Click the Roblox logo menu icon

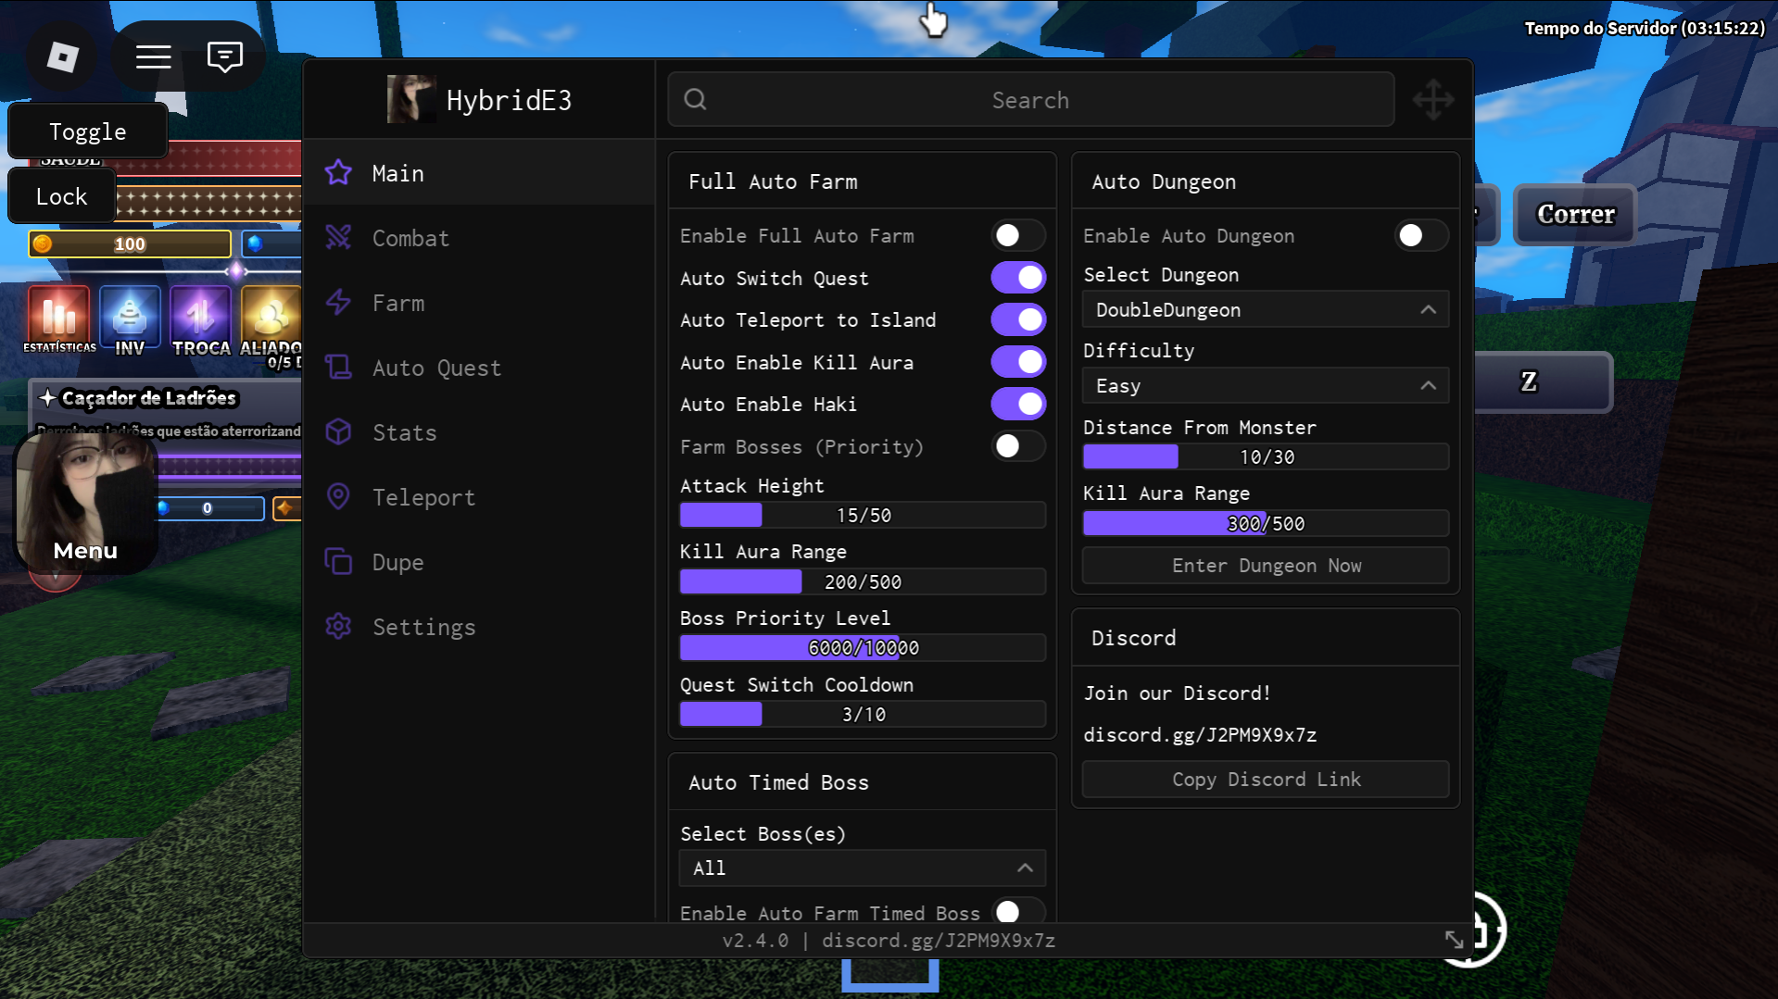(62, 57)
